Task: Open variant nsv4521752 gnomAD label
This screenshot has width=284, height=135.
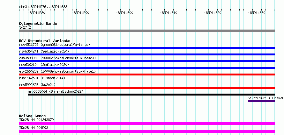Action: [55, 45]
